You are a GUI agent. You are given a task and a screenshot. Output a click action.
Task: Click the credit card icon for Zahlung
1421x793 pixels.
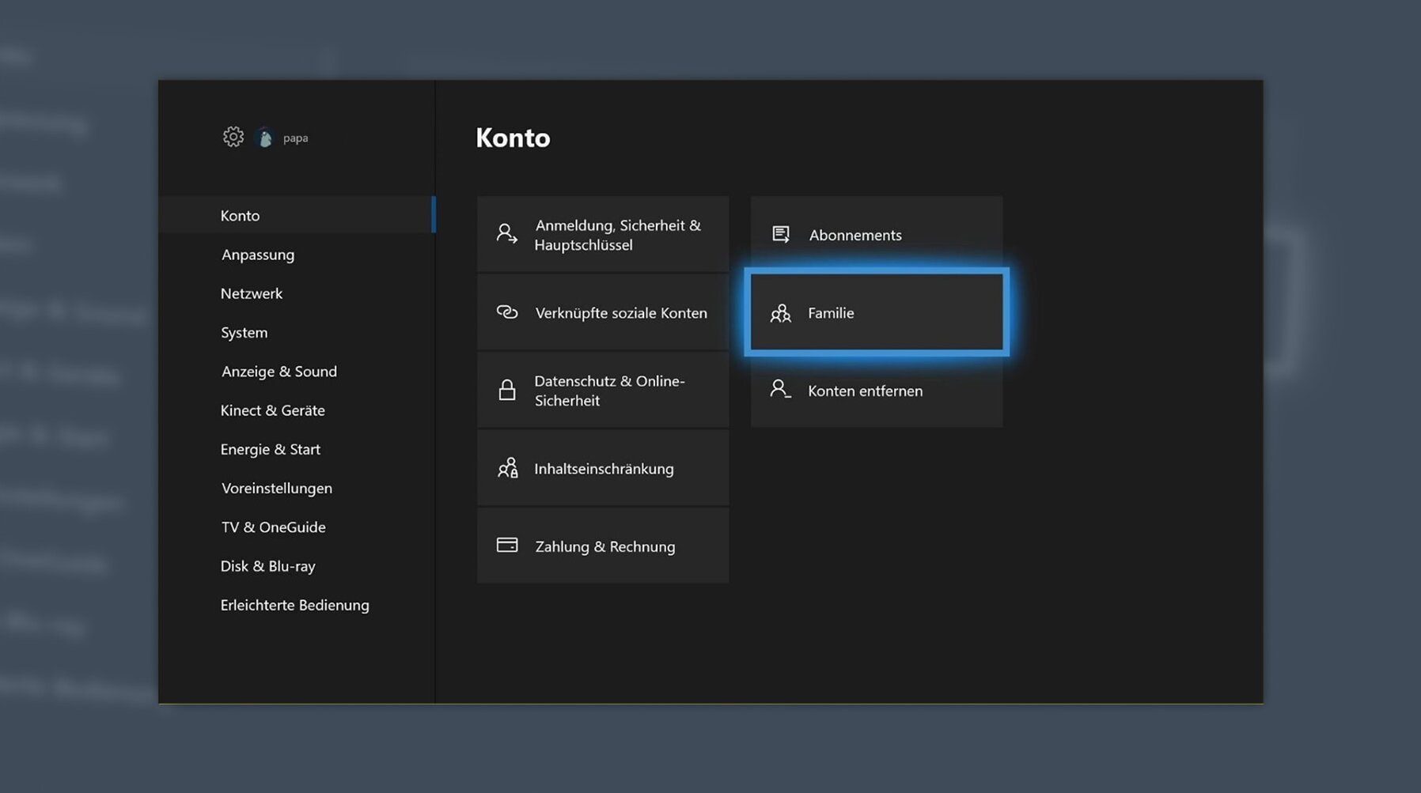(506, 546)
